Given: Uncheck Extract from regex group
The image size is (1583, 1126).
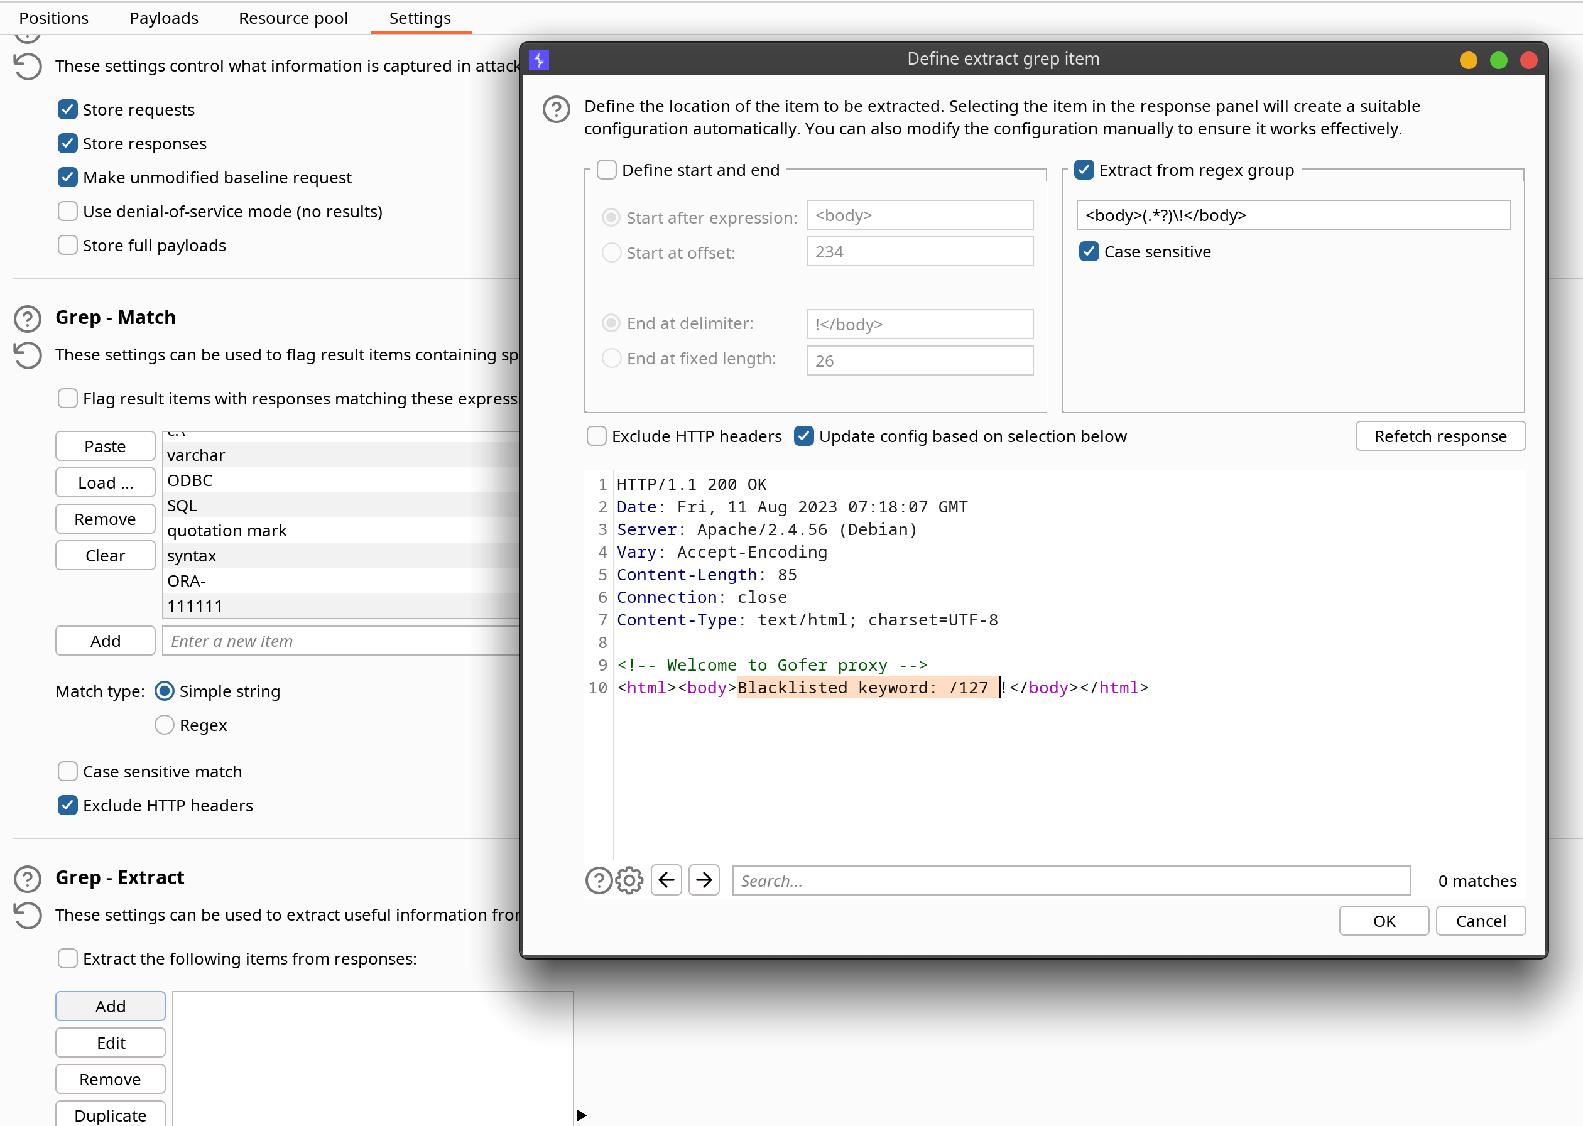Looking at the screenshot, I should click(x=1084, y=170).
